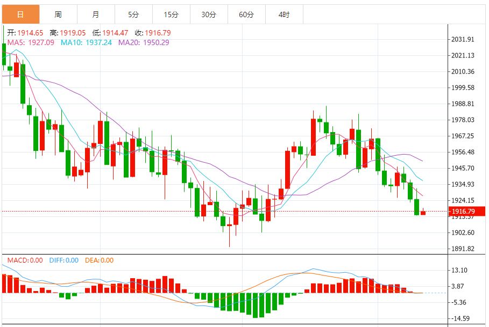This screenshot has width=489, height=327.
Task: Click the 2021.13 price axis label
Action: [x=463, y=56]
